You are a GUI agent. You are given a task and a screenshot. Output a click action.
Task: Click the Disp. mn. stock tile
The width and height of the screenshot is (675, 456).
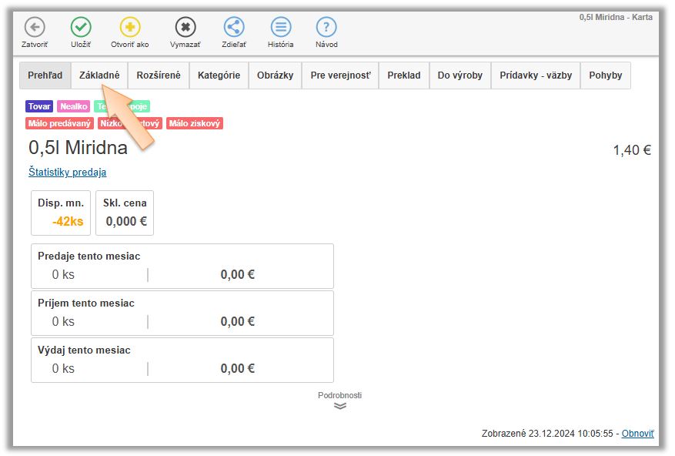pyautogui.click(x=61, y=213)
